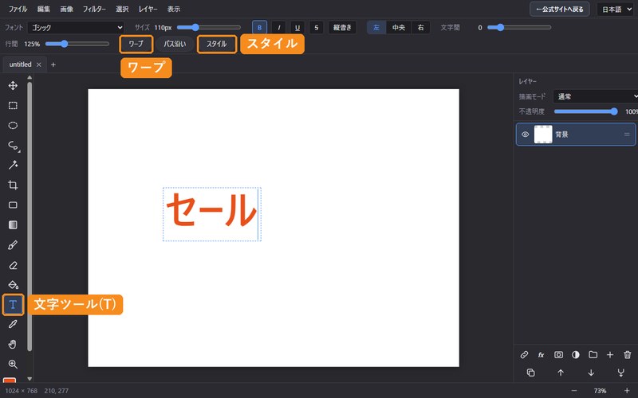Set text alignment to 中央
The height and width of the screenshot is (398, 638).
(399, 28)
